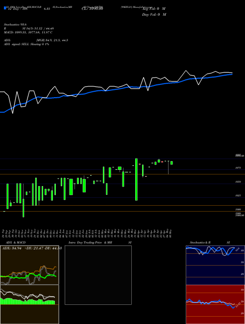The height and width of the screenshot is (324, 245).
Task: Click the 'Intra Day Trading Price & MR' title
Action: pyautogui.click(x=90, y=243)
